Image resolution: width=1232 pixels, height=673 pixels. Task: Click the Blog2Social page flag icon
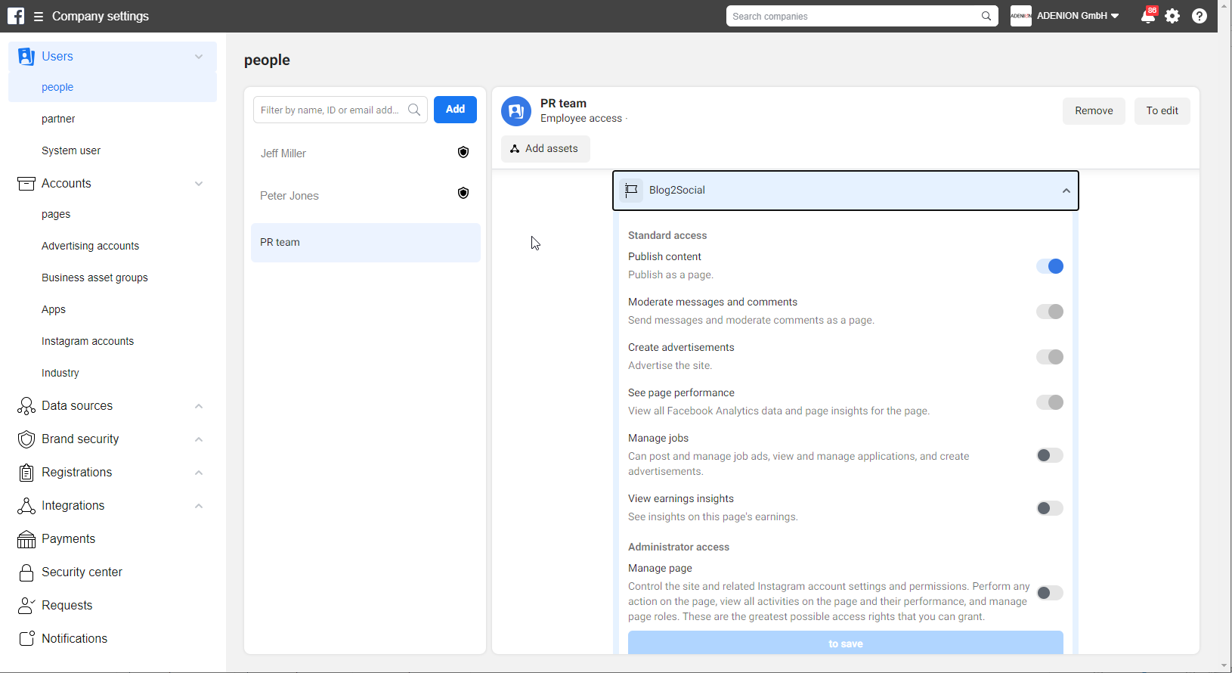[632, 190]
